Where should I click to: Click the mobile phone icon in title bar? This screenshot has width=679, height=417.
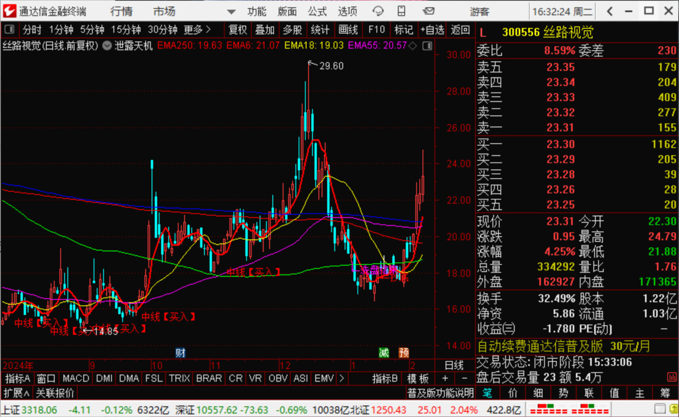(402, 11)
